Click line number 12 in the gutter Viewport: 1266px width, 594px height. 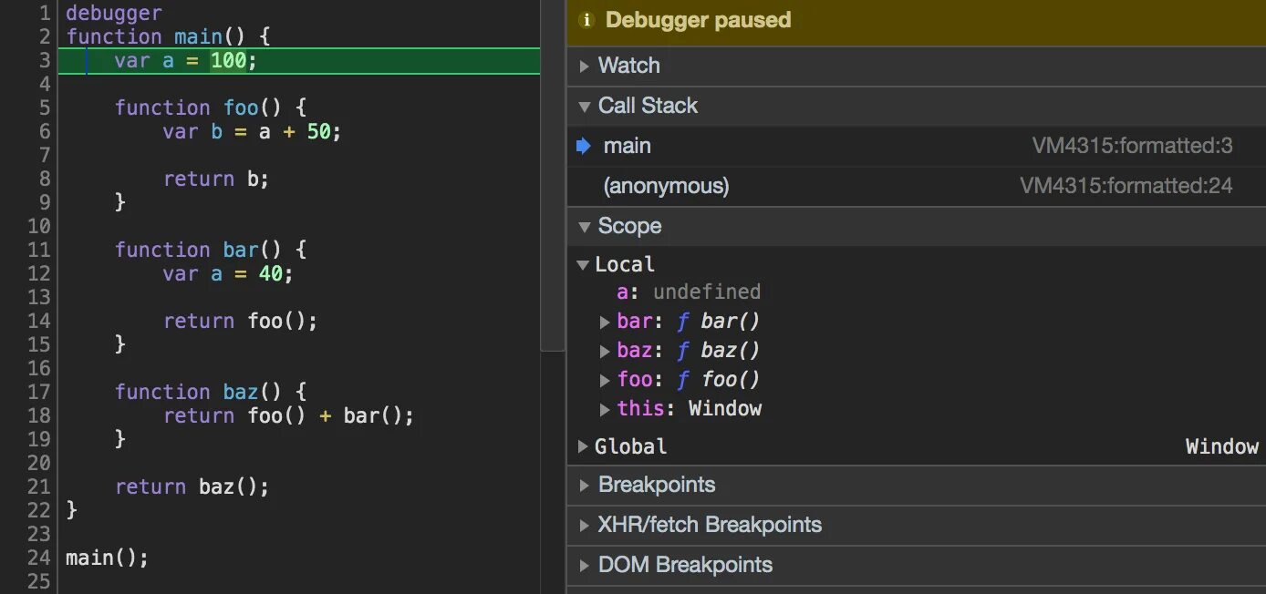pyautogui.click(x=38, y=273)
